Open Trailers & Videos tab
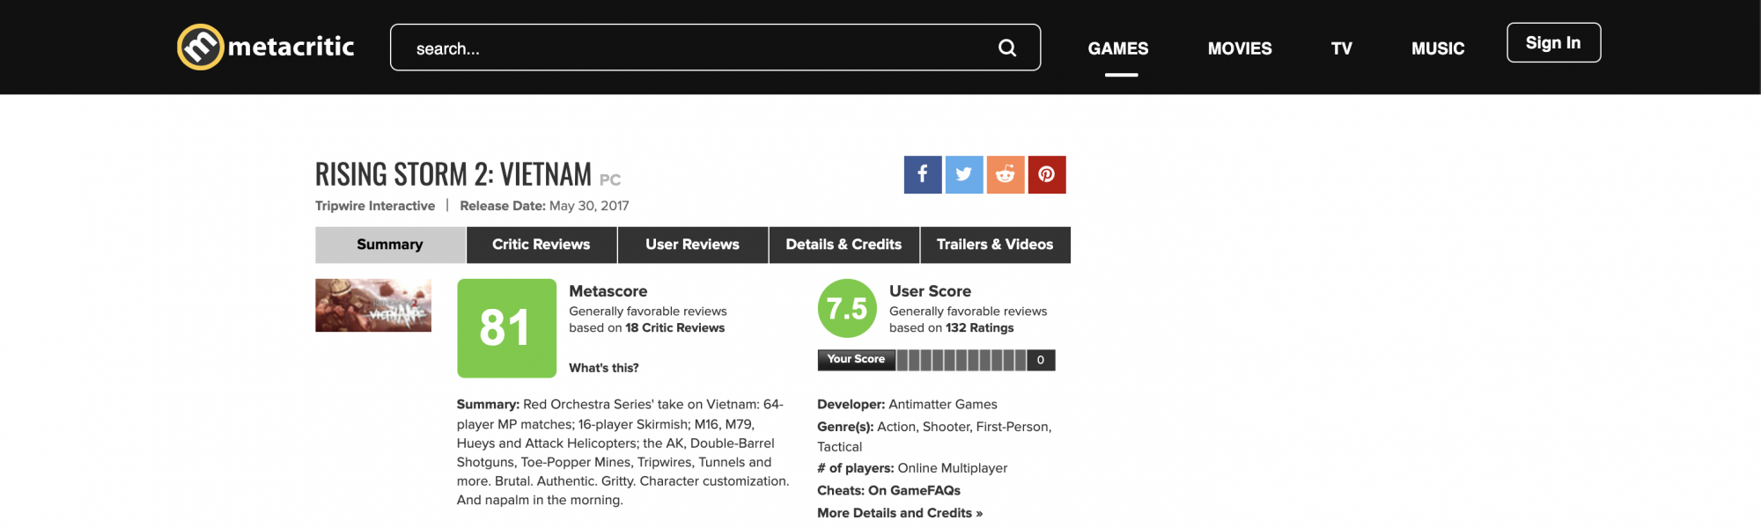This screenshot has height=528, width=1761. tap(995, 245)
